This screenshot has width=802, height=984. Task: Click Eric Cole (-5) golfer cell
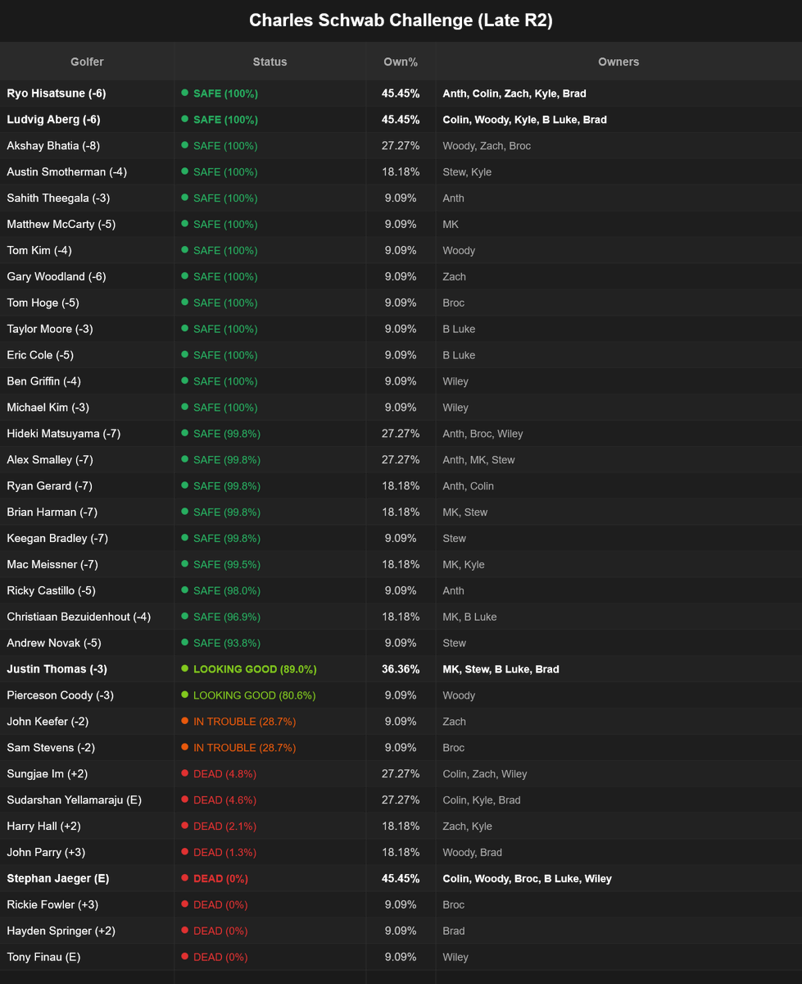[x=87, y=356]
